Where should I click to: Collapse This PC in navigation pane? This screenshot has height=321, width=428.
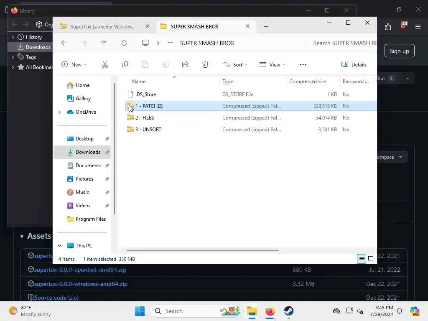[x=59, y=246]
